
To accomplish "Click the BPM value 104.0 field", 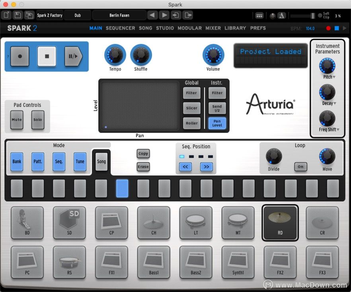I will click(310, 28).
